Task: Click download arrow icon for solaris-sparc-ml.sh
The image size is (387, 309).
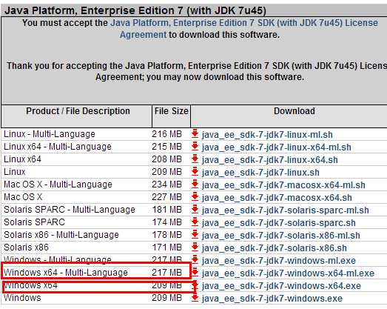Action: click(195, 209)
